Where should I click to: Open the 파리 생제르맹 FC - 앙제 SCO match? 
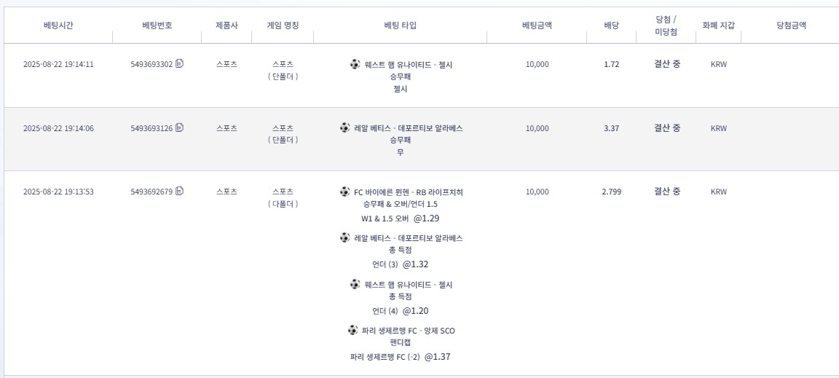click(408, 331)
